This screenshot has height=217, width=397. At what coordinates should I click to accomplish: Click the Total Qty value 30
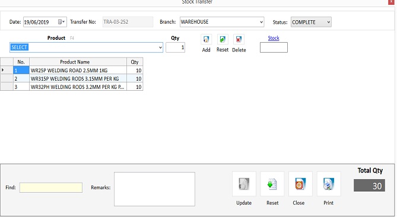[369, 186]
